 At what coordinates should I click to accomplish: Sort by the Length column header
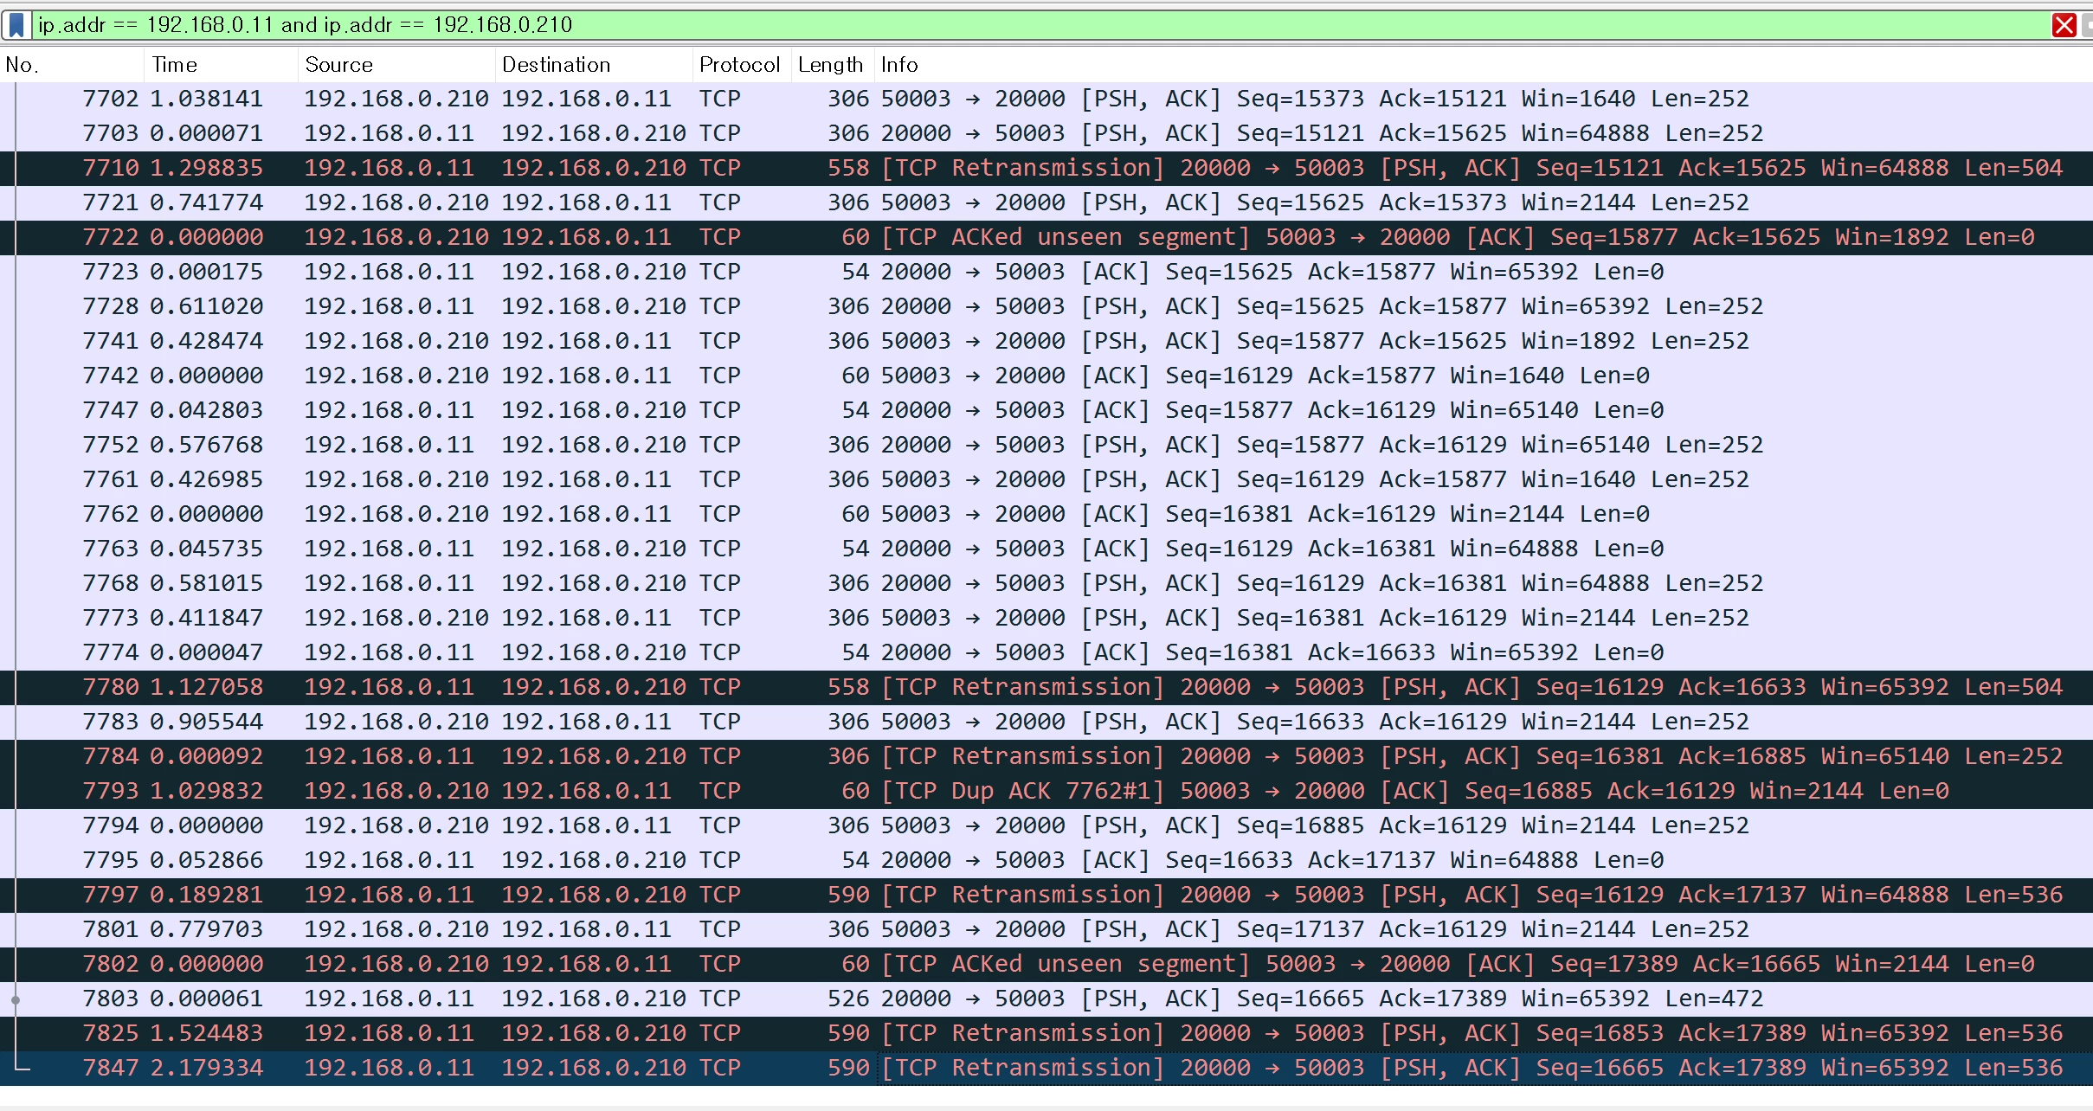click(832, 65)
